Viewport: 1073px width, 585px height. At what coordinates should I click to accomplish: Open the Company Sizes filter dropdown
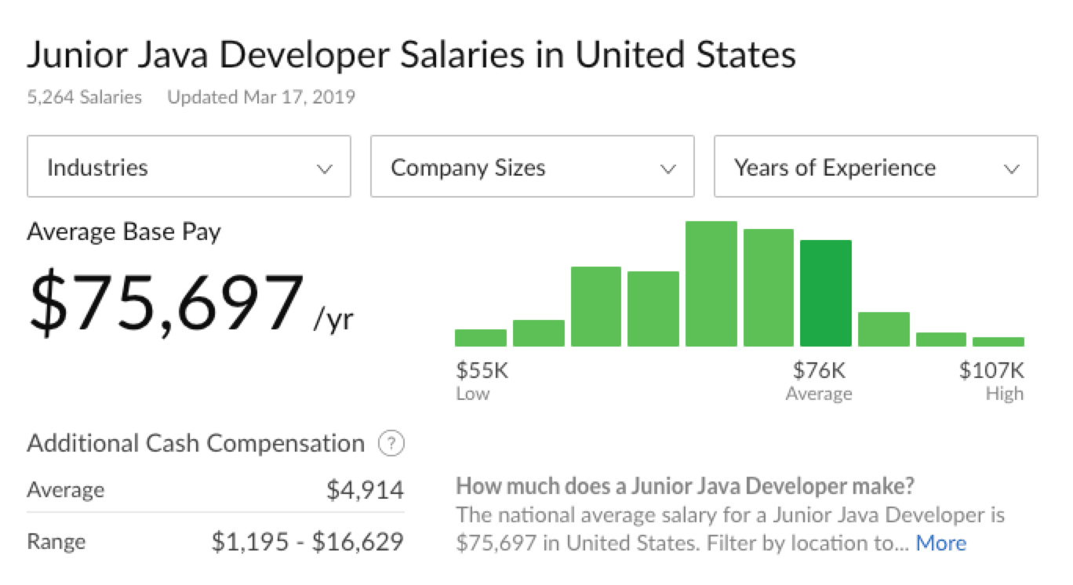(x=532, y=167)
